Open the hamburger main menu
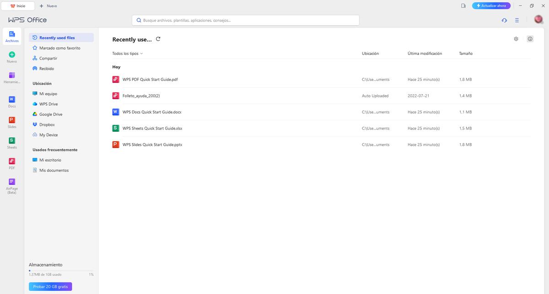The image size is (549, 294). click(517, 20)
